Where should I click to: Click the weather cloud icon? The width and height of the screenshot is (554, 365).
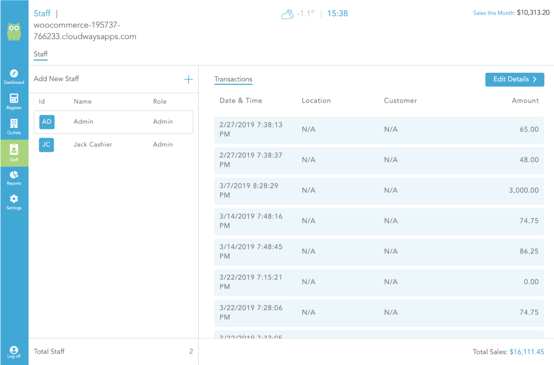(287, 14)
